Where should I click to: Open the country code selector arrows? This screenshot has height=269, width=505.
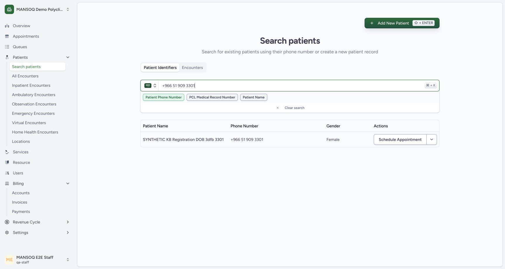[x=155, y=86]
